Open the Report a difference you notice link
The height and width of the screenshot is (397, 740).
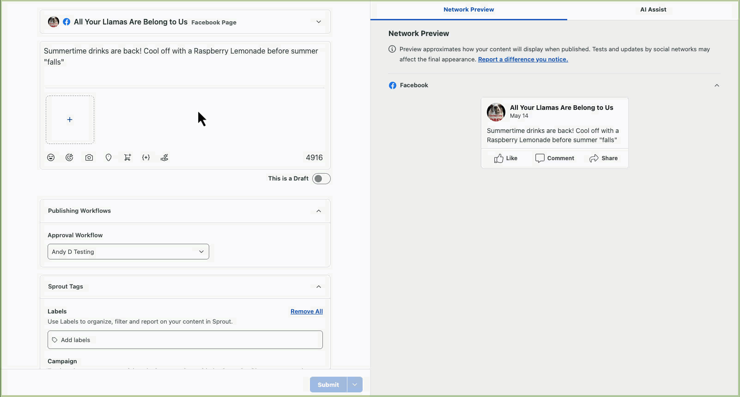click(x=523, y=59)
